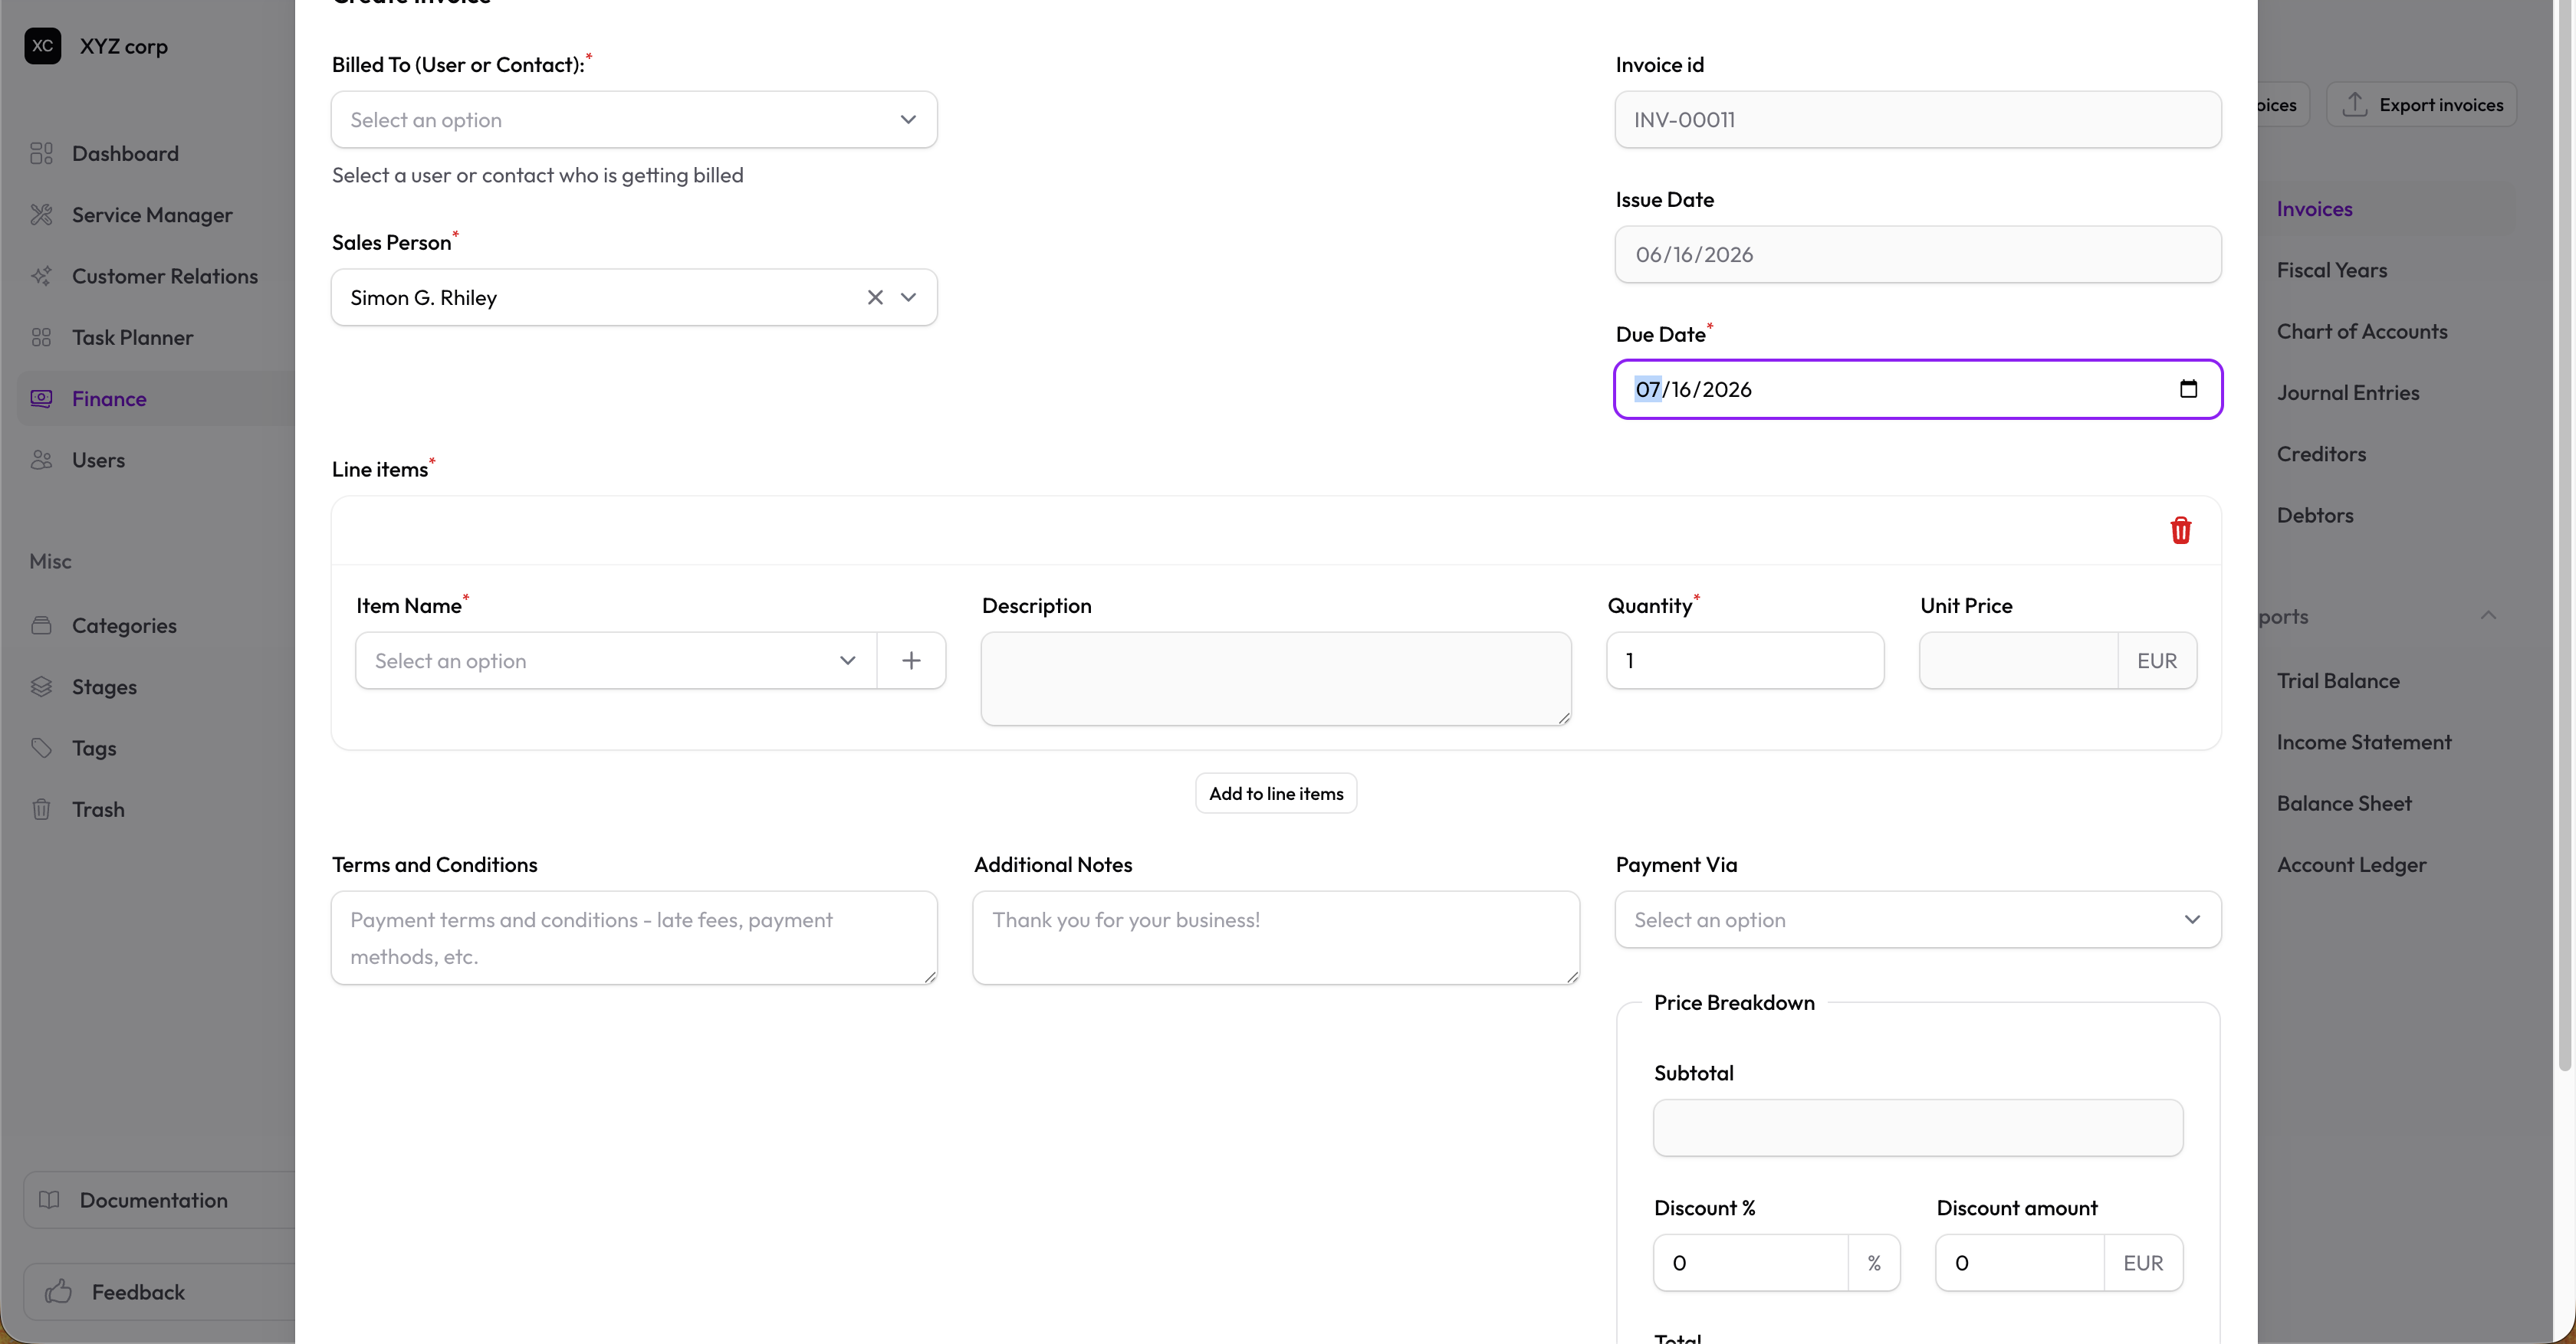Open Dashboard via its grid icon
Image resolution: width=2576 pixels, height=1344 pixels.
tap(41, 153)
